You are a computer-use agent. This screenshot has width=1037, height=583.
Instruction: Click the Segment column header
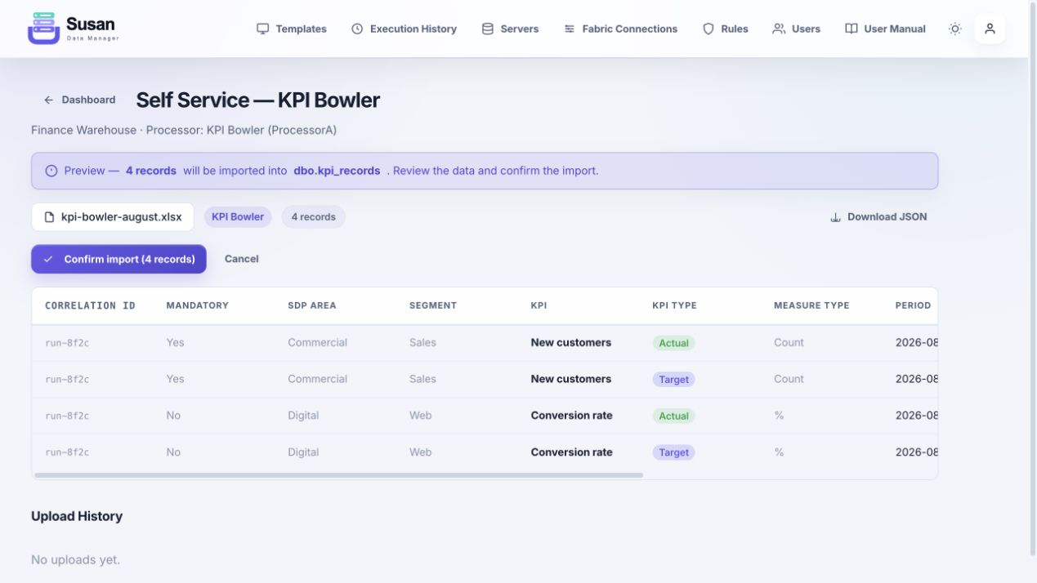click(x=433, y=305)
